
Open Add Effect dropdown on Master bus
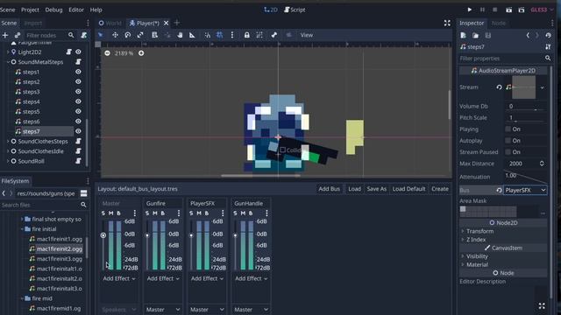pos(119,278)
